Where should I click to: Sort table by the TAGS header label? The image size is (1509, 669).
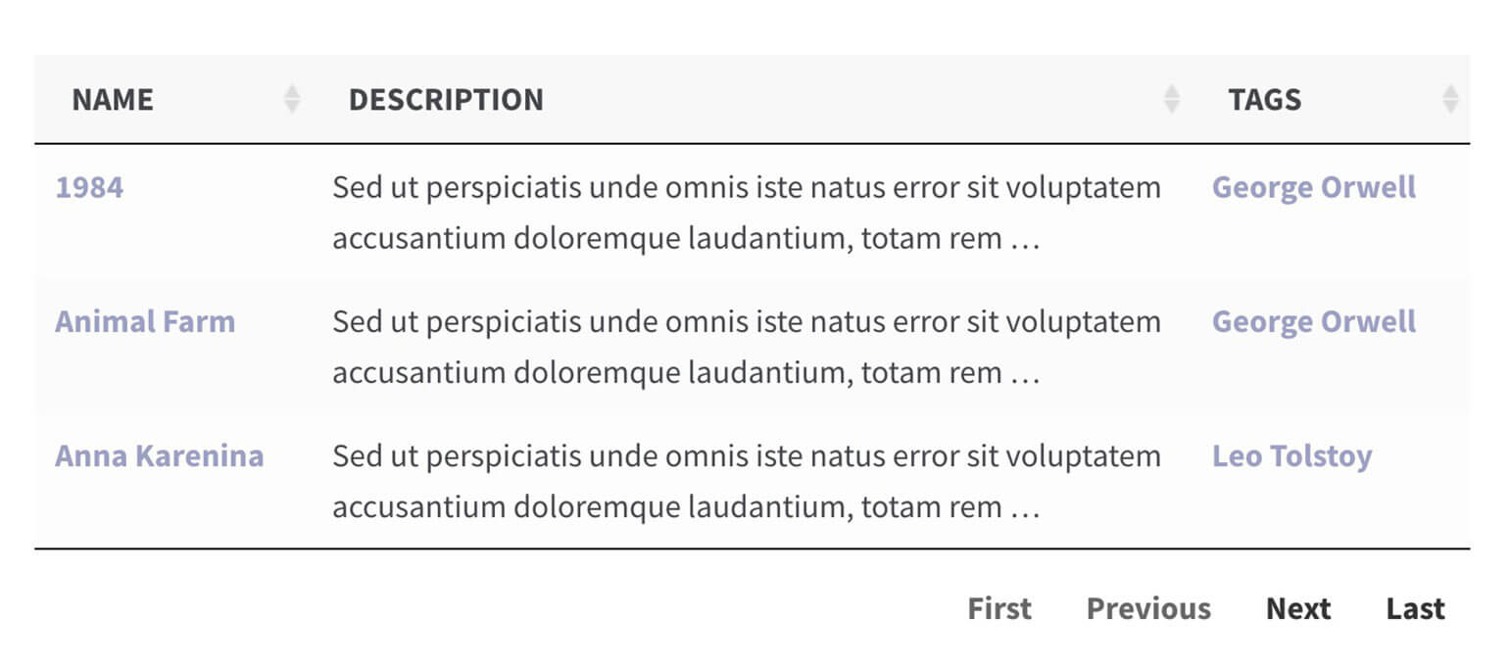(1264, 99)
